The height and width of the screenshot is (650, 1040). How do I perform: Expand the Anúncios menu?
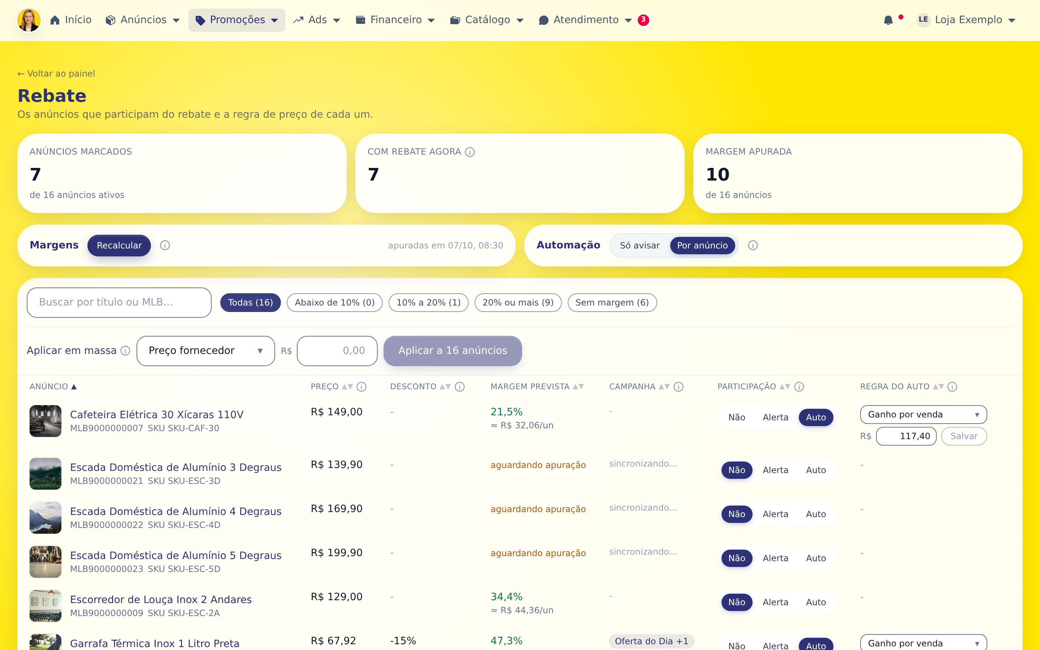tap(143, 20)
